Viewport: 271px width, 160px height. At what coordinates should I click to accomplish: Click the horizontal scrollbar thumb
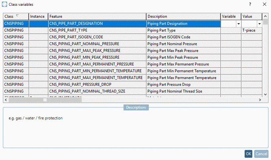[x=45, y=100]
